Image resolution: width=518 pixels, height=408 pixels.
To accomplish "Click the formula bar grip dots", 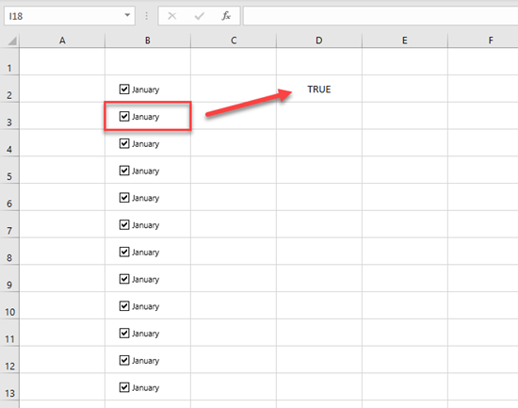I will [x=147, y=15].
